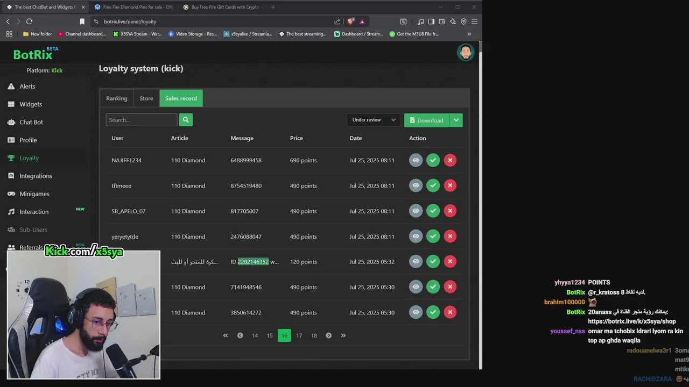
Task: Reject purchase with message 3850614272
Action: [450, 312]
